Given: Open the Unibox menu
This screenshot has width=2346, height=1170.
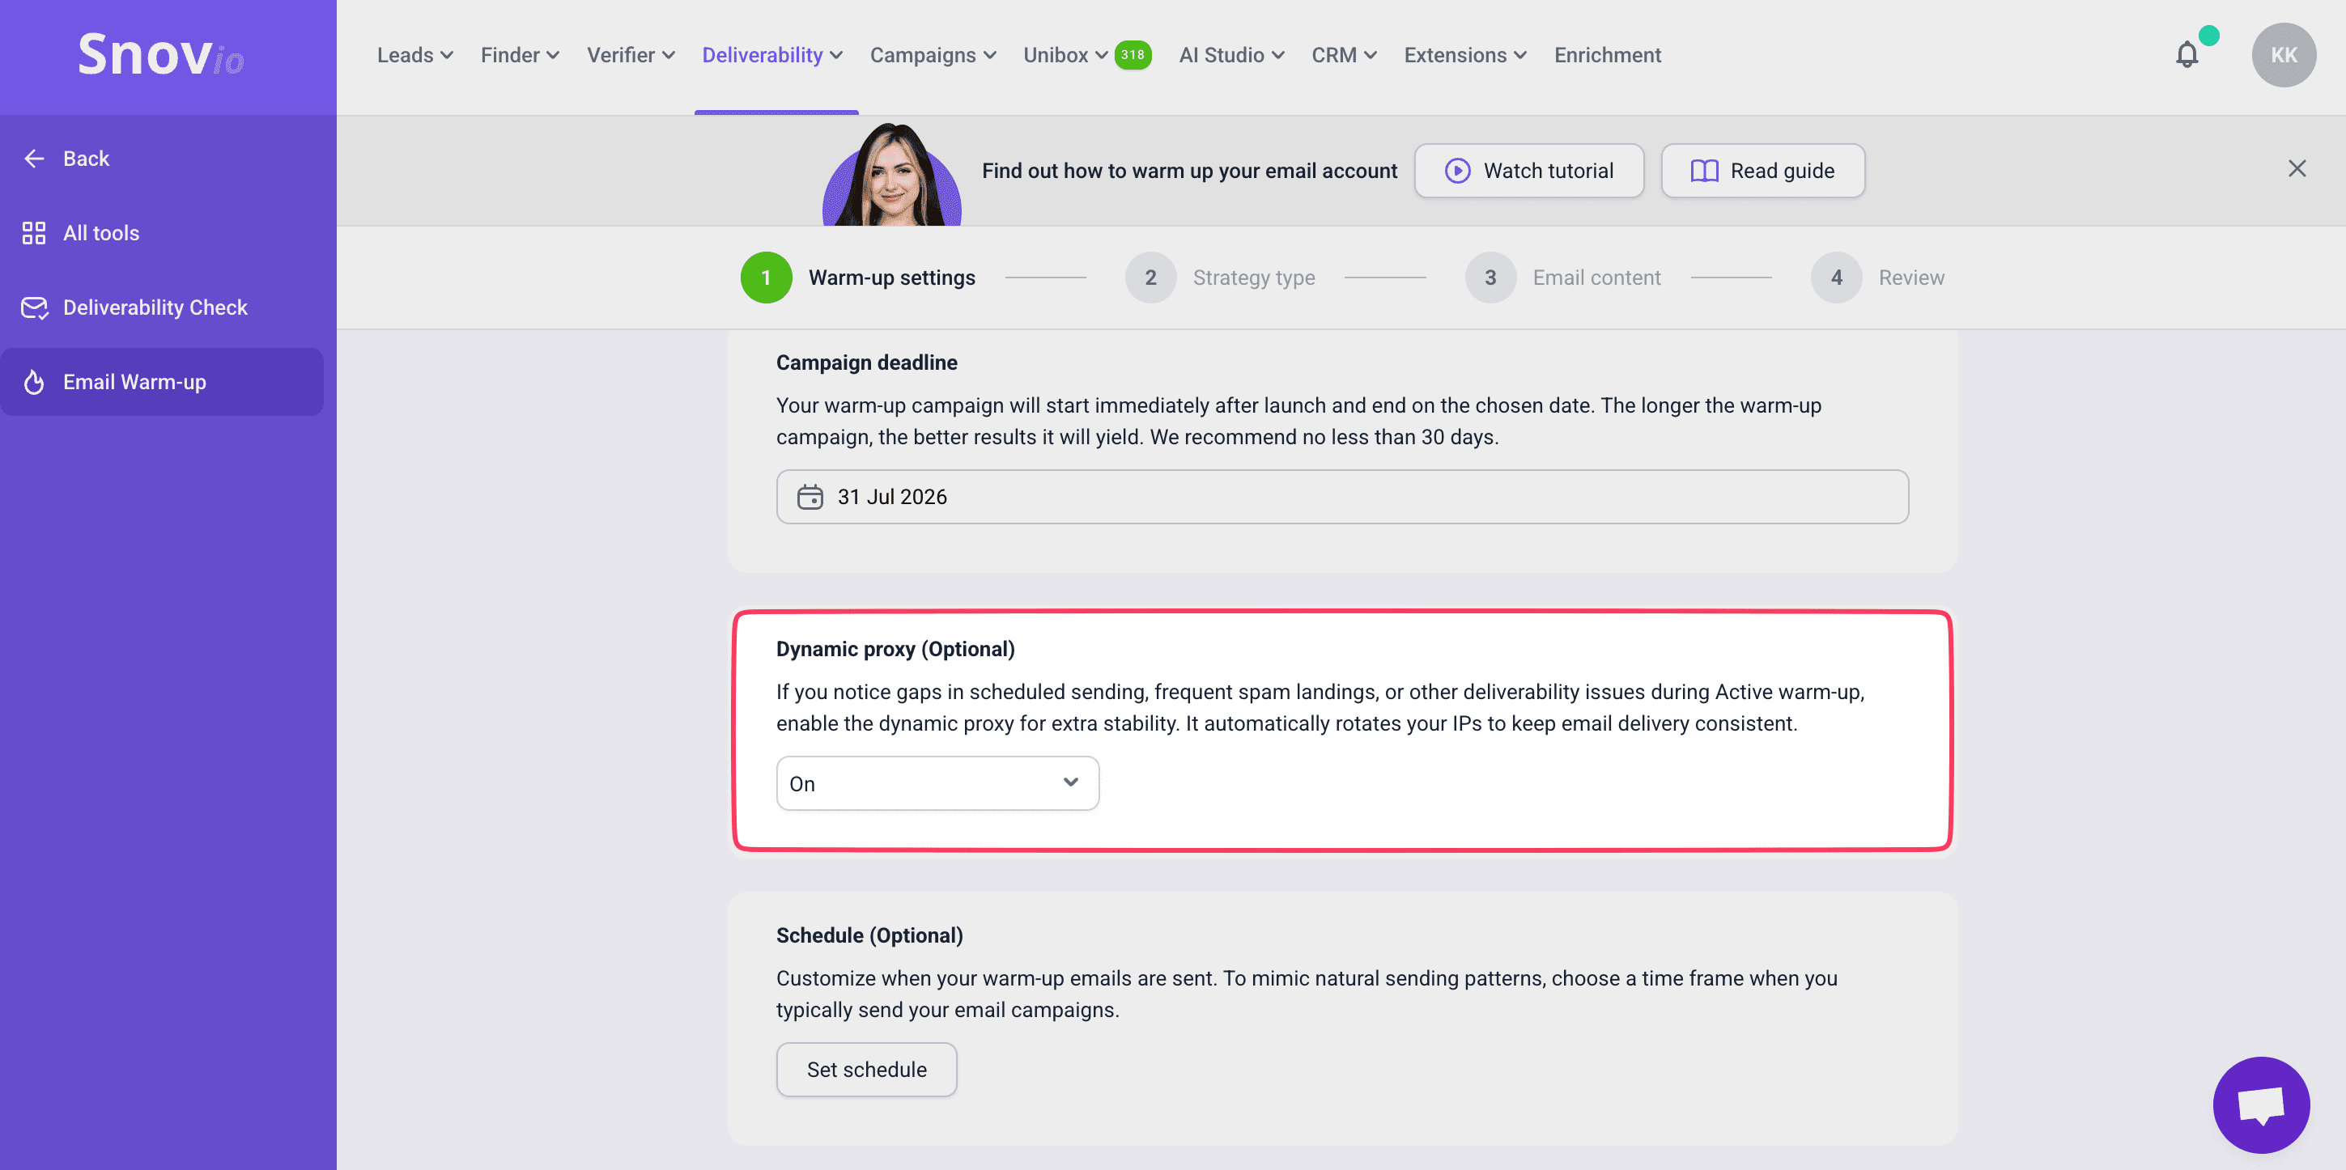Looking at the screenshot, I should [1065, 56].
